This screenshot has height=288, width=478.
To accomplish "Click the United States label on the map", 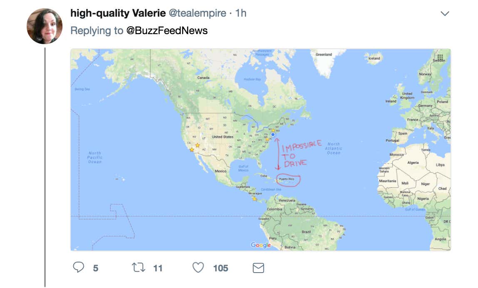I will pos(223,137).
